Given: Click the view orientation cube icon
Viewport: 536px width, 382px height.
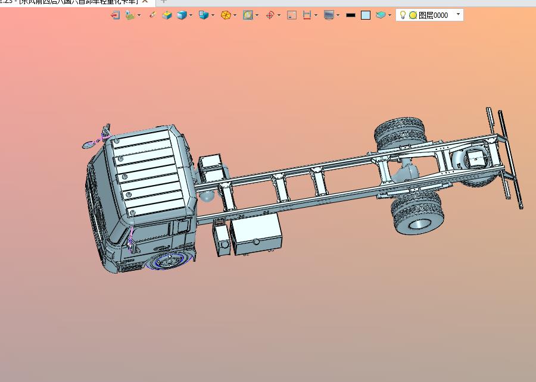Looking at the screenshot, I should pos(204,15).
